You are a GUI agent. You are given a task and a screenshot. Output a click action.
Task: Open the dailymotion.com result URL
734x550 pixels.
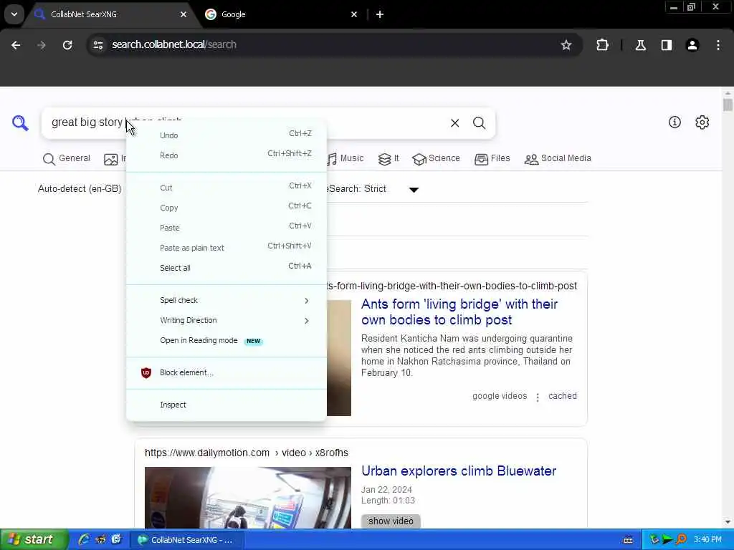click(247, 453)
